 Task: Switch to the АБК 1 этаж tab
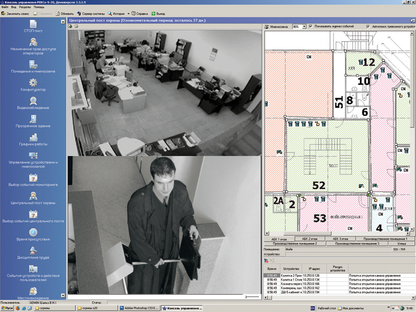pos(279,239)
